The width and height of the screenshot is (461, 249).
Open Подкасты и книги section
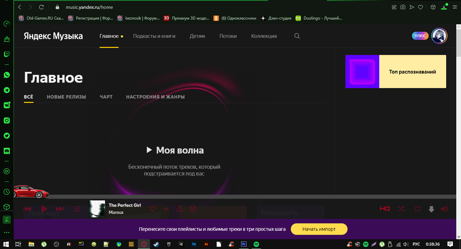pyautogui.click(x=154, y=36)
